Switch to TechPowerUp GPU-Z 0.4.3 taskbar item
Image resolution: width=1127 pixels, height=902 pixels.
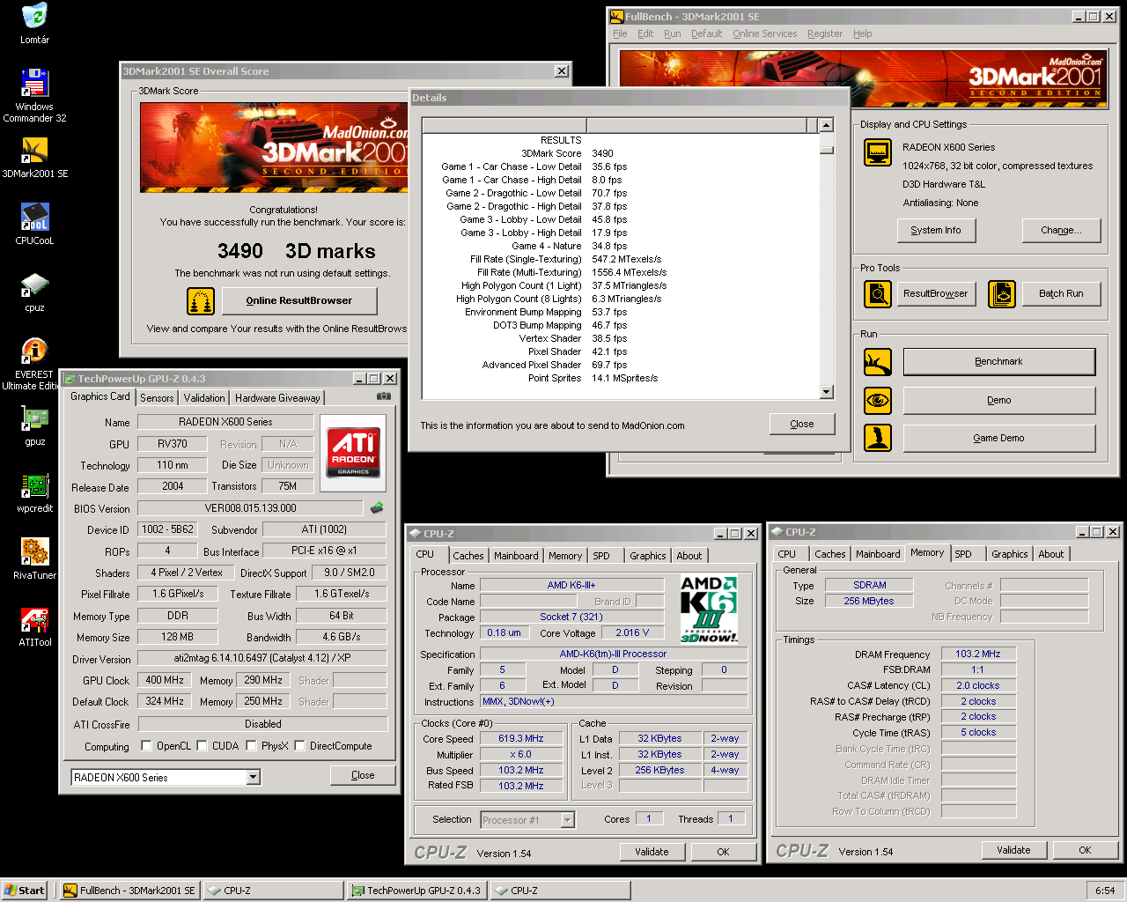[x=416, y=891]
